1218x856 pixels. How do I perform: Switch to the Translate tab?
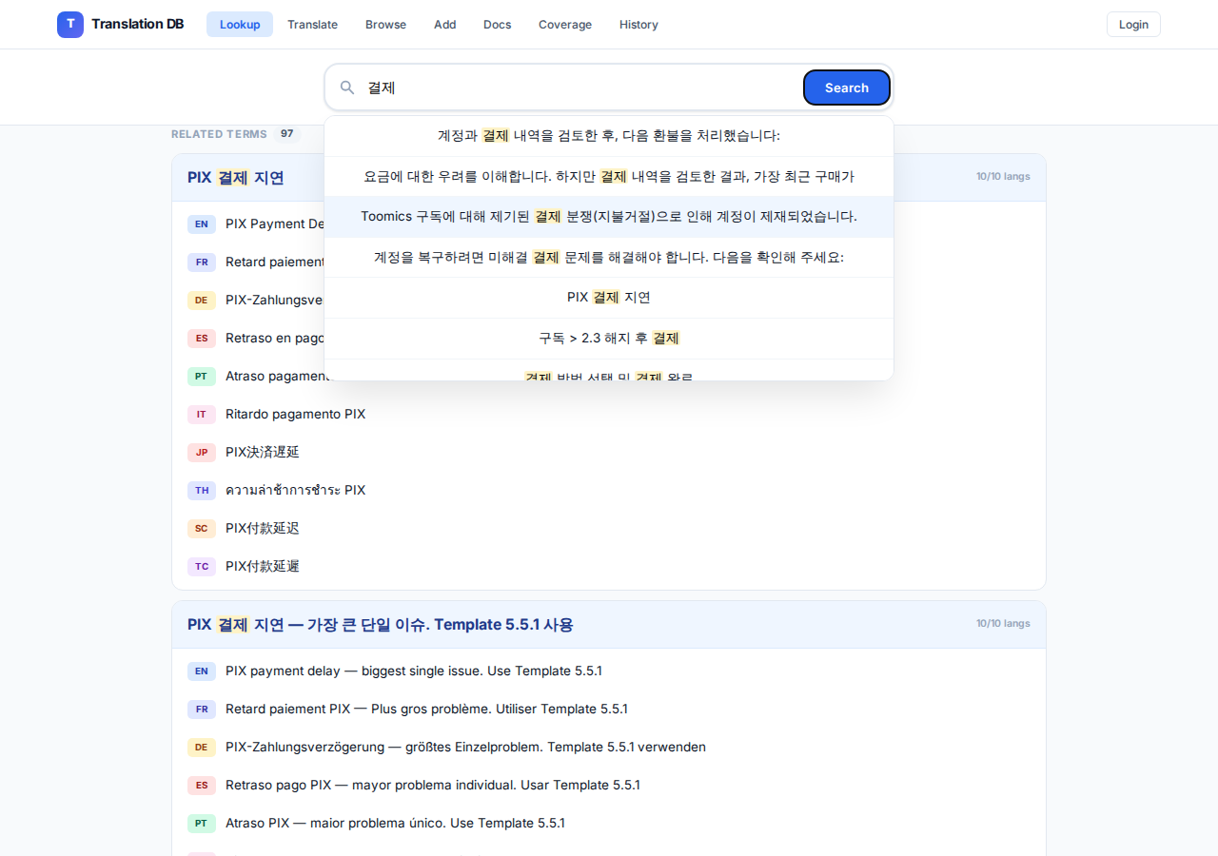click(x=312, y=24)
